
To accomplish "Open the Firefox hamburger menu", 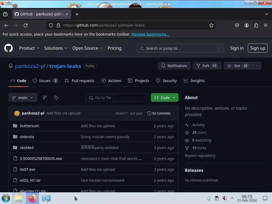I will (266, 25).
